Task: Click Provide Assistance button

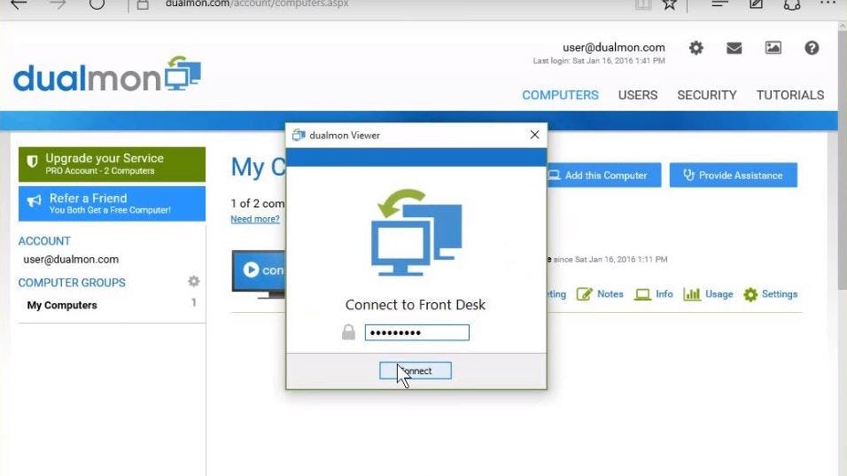Action: [x=733, y=175]
